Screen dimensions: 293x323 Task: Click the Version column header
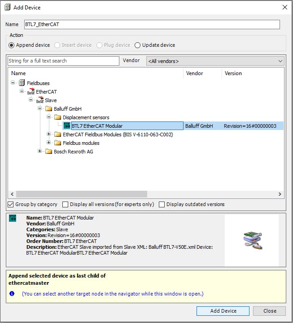pyautogui.click(x=253, y=73)
